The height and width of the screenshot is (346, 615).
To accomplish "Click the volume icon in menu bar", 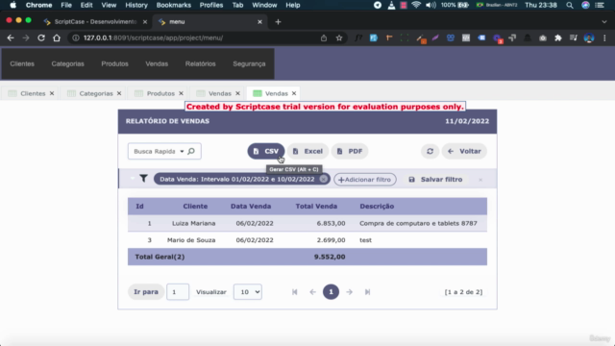I will 430,5.
